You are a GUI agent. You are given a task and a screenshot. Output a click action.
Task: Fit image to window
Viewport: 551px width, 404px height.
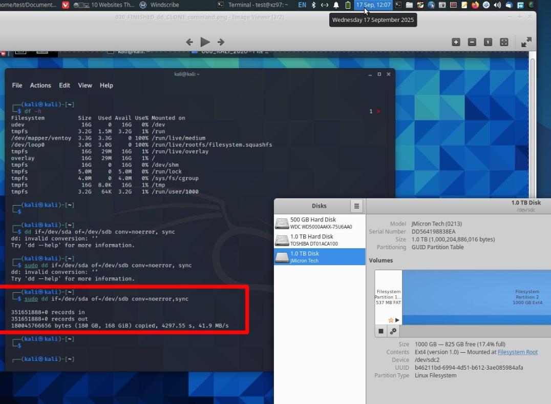coord(504,42)
